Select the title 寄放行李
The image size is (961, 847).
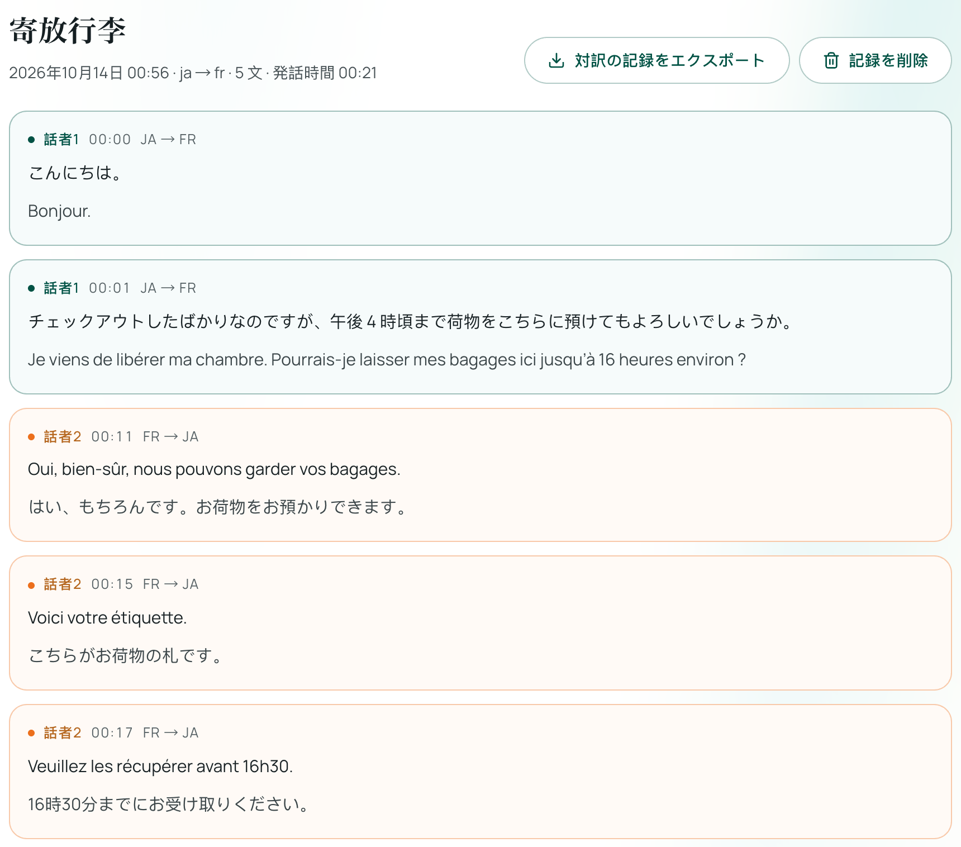click(68, 30)
